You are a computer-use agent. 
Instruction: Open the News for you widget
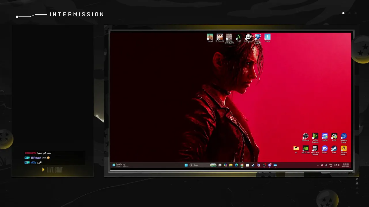point(121,165)
